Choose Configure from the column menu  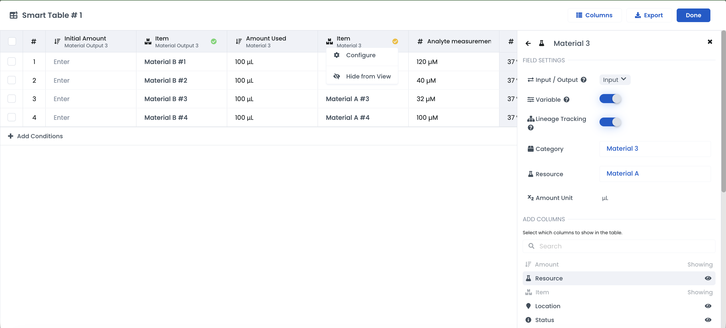(360, 55)
